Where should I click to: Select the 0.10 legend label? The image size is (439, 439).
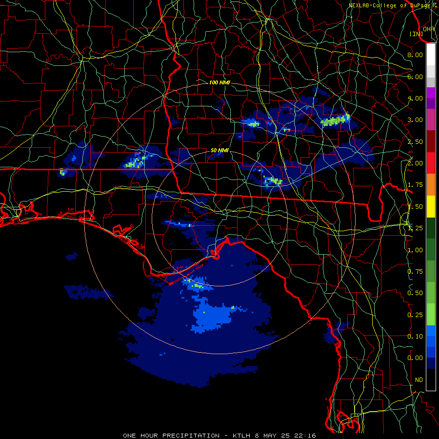coord(415,337)
